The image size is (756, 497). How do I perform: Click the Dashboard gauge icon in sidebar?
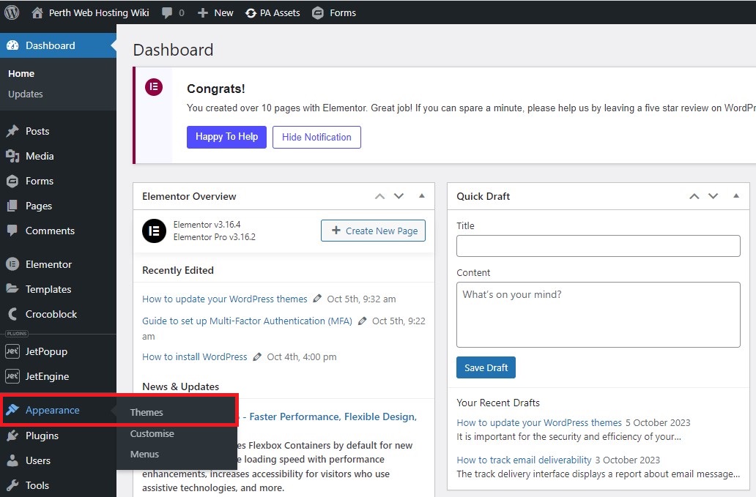pos(12,45)
